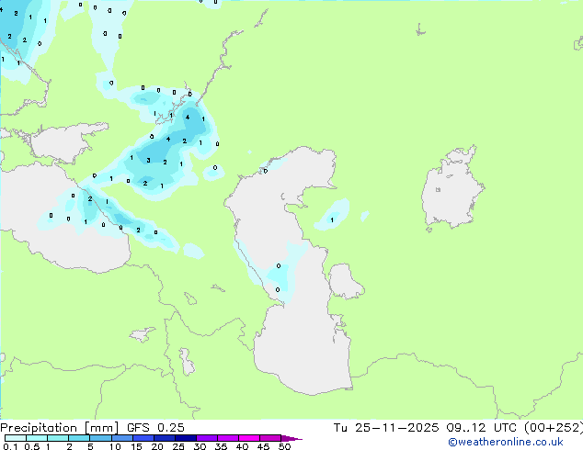Click the 0.5–1 mm legend color swatch

37,438
